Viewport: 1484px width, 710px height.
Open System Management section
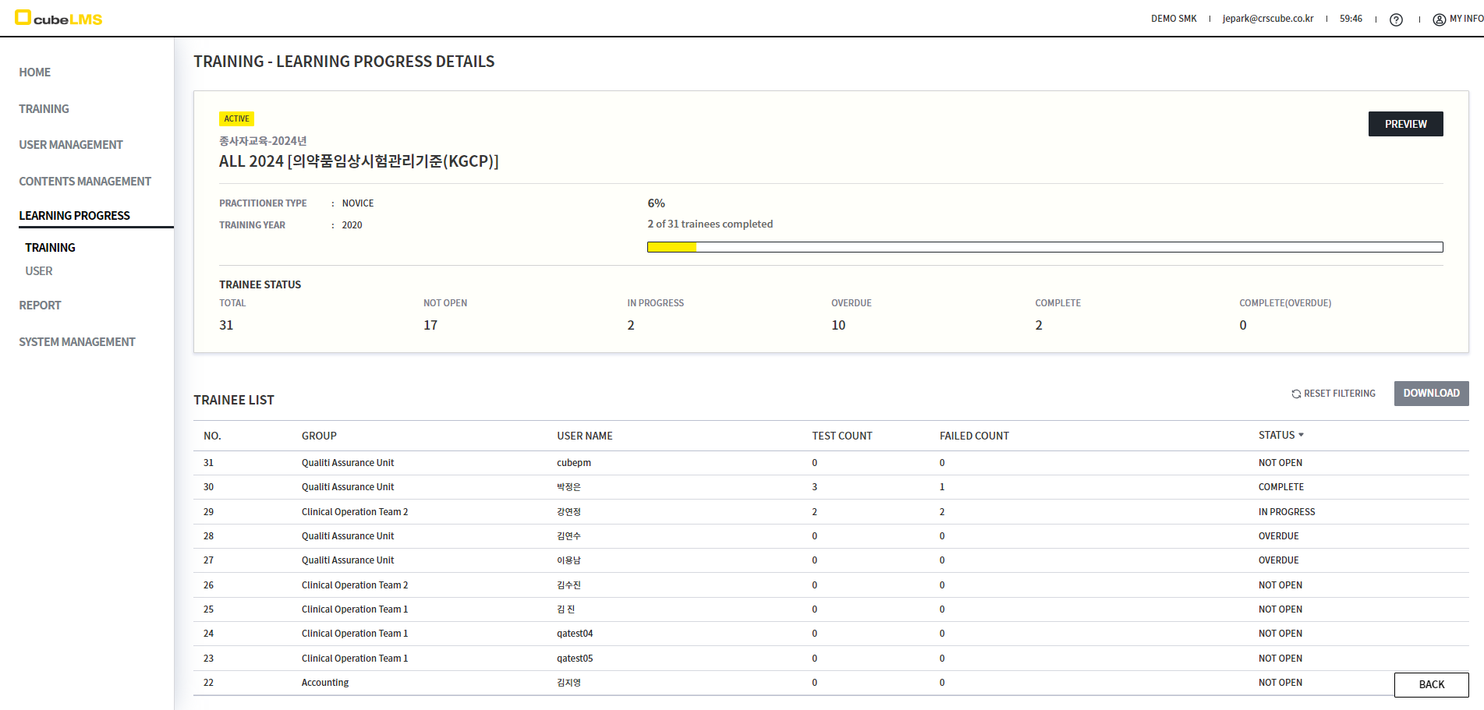[77, 342]
